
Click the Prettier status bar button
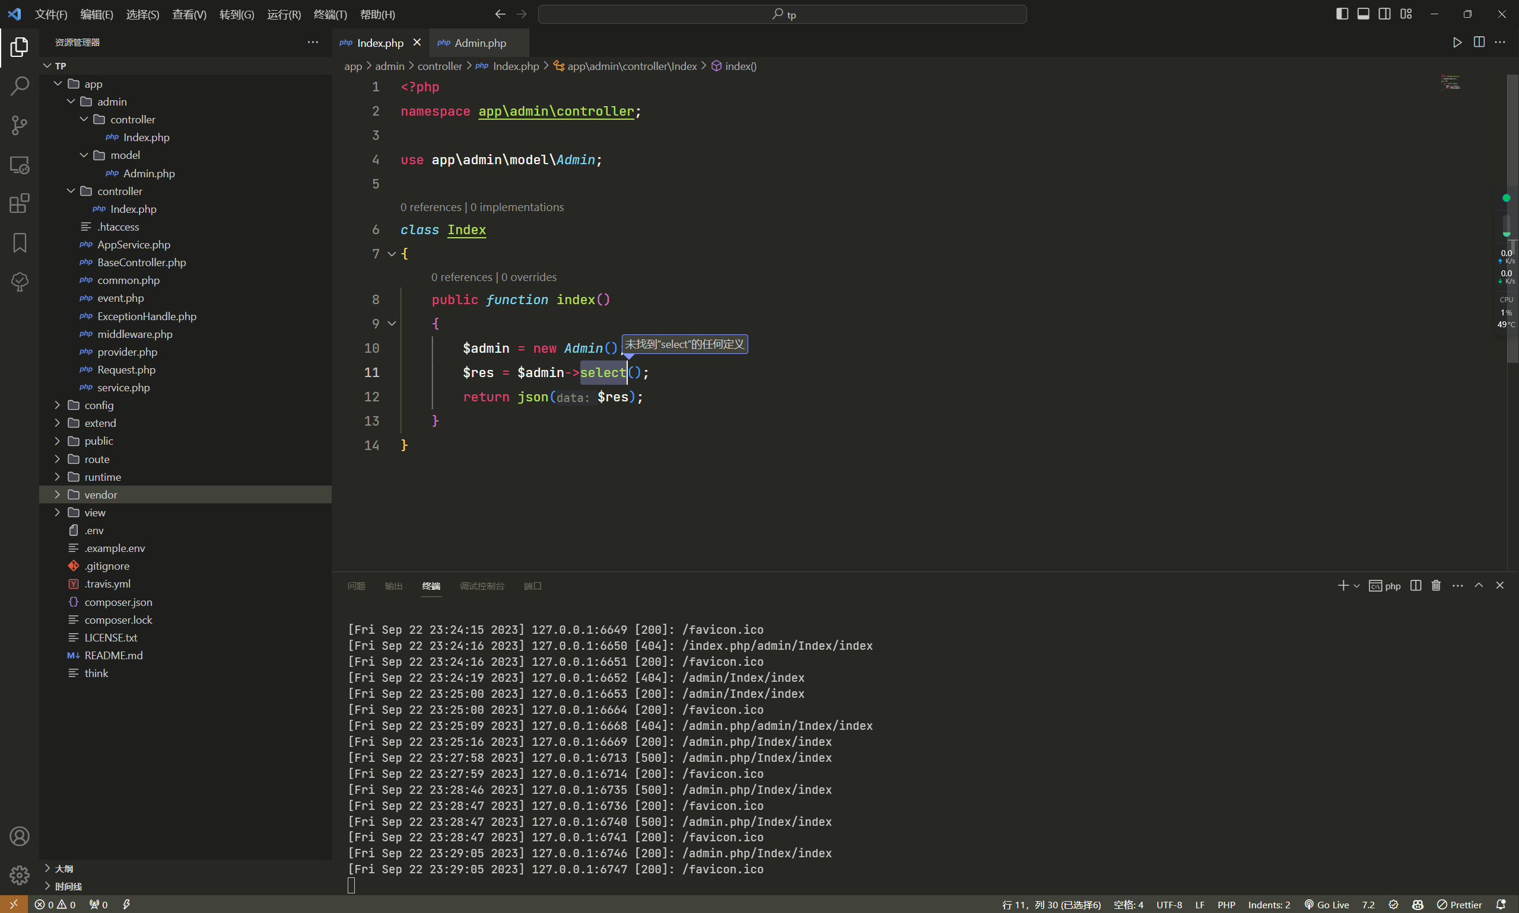1459,904
